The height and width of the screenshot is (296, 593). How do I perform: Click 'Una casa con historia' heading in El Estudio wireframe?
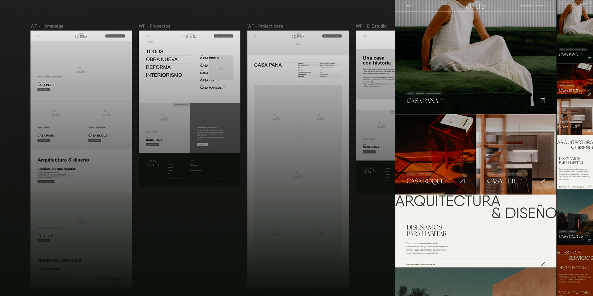pos(377,60)
